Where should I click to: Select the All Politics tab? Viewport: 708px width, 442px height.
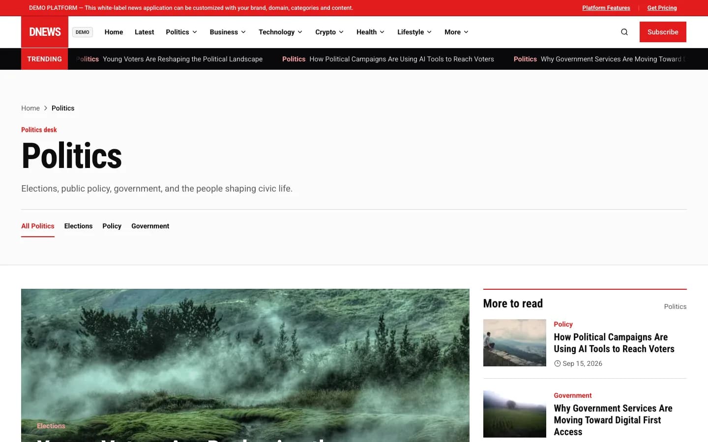click(x=38, y=226)
